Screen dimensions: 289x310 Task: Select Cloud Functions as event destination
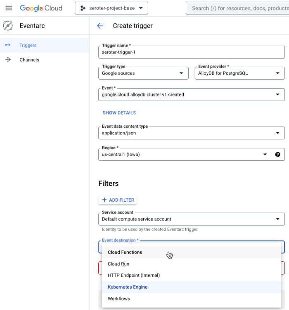click(192, 252)
